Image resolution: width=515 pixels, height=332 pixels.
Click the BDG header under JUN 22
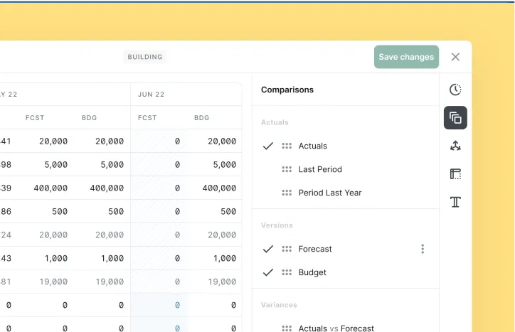point(202,117)
